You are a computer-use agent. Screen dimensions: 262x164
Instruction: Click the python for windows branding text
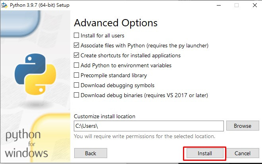27,144
